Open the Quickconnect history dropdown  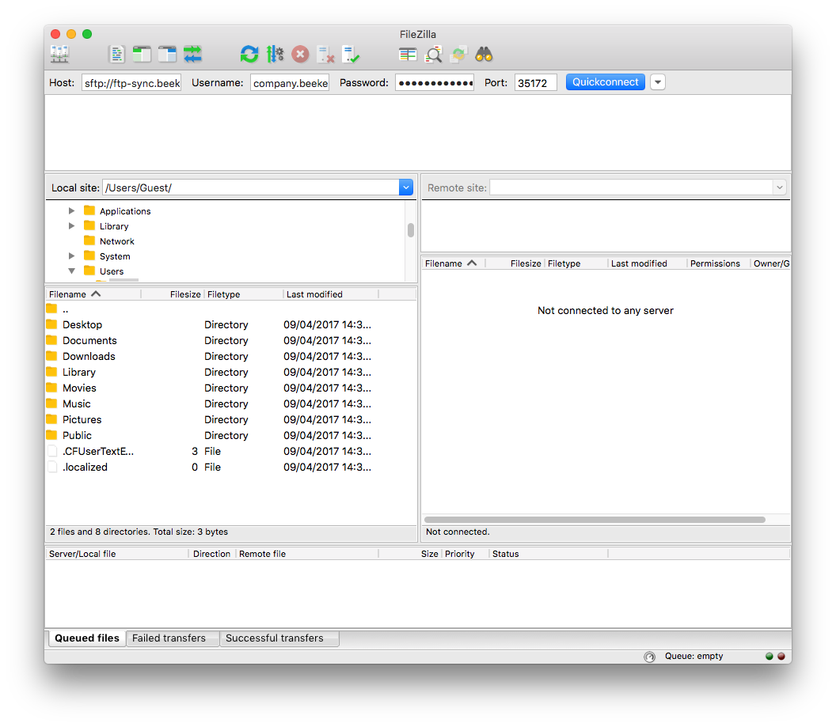click(x=657, y=81)
